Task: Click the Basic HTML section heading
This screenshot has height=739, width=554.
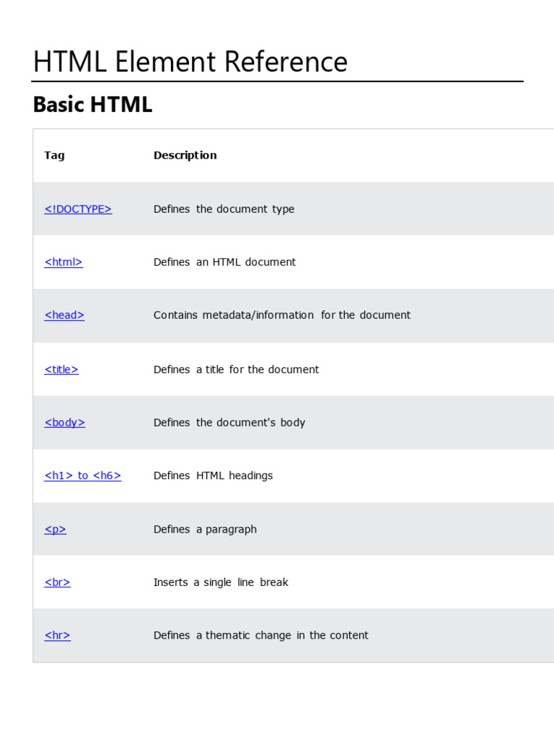Action: pyautogui.click(x=92, y=105)
